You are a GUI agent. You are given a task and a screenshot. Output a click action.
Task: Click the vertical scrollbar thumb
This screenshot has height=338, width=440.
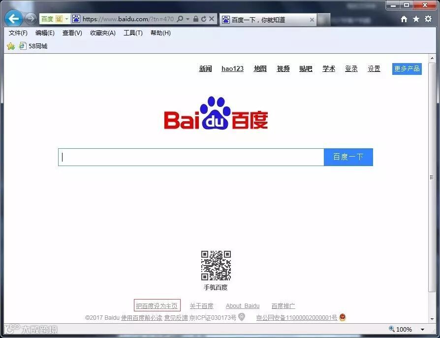click(x=432, y=177)
